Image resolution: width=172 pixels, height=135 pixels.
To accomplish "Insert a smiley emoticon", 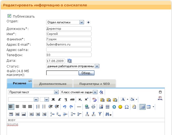I will coord(120,107).
